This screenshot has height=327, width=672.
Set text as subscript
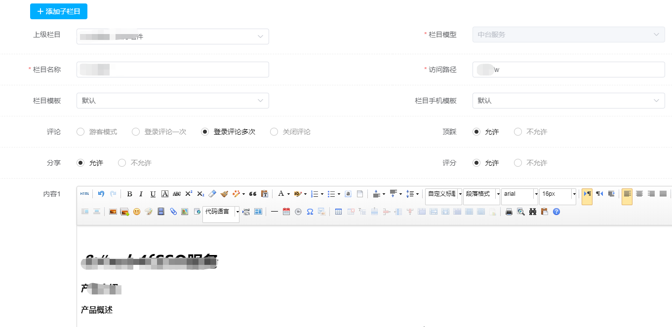(200, 194)
